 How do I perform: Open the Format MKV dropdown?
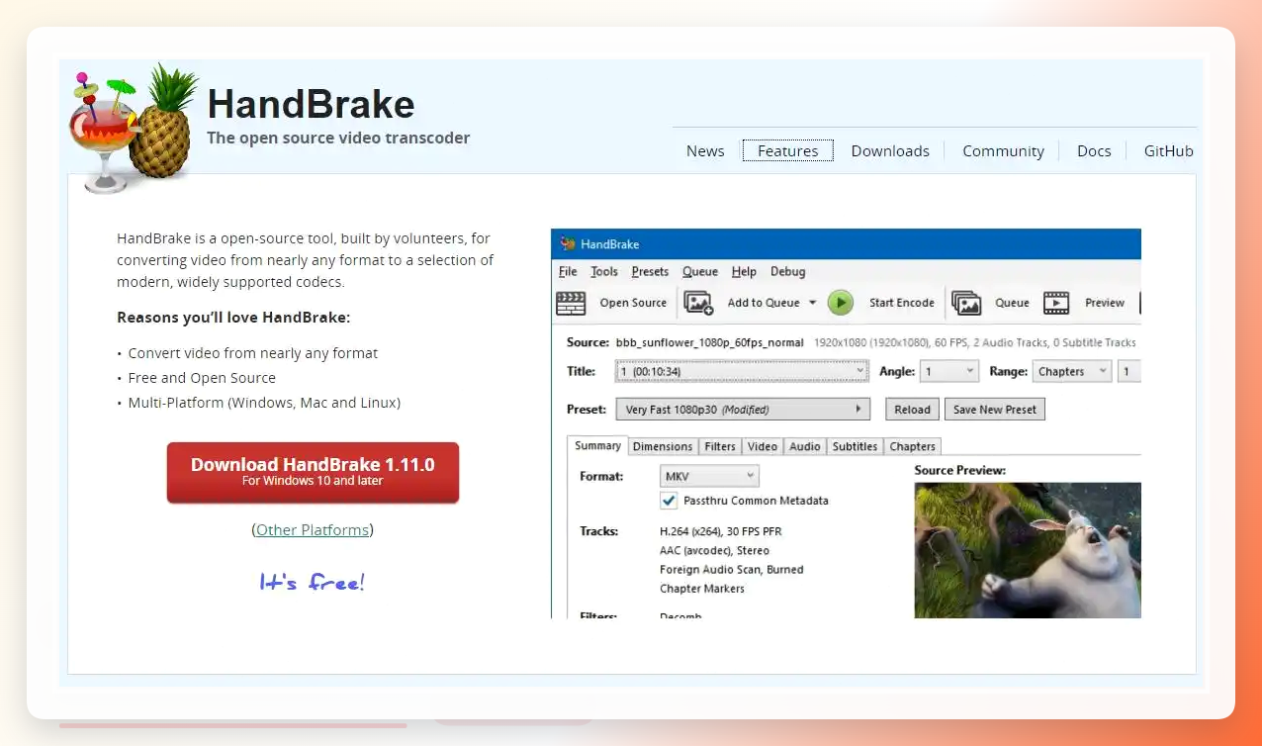click(x=709, y=477)
